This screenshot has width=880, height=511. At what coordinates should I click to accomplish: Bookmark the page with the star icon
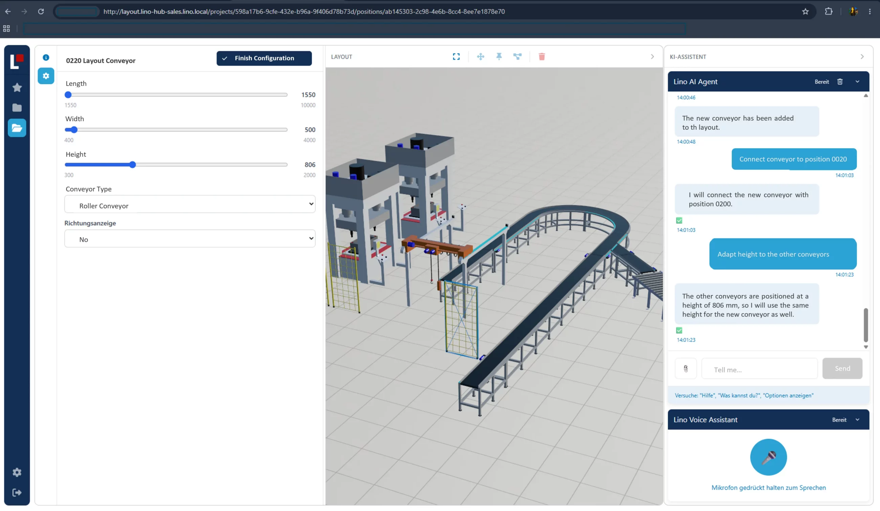click(x=805, y=12)
